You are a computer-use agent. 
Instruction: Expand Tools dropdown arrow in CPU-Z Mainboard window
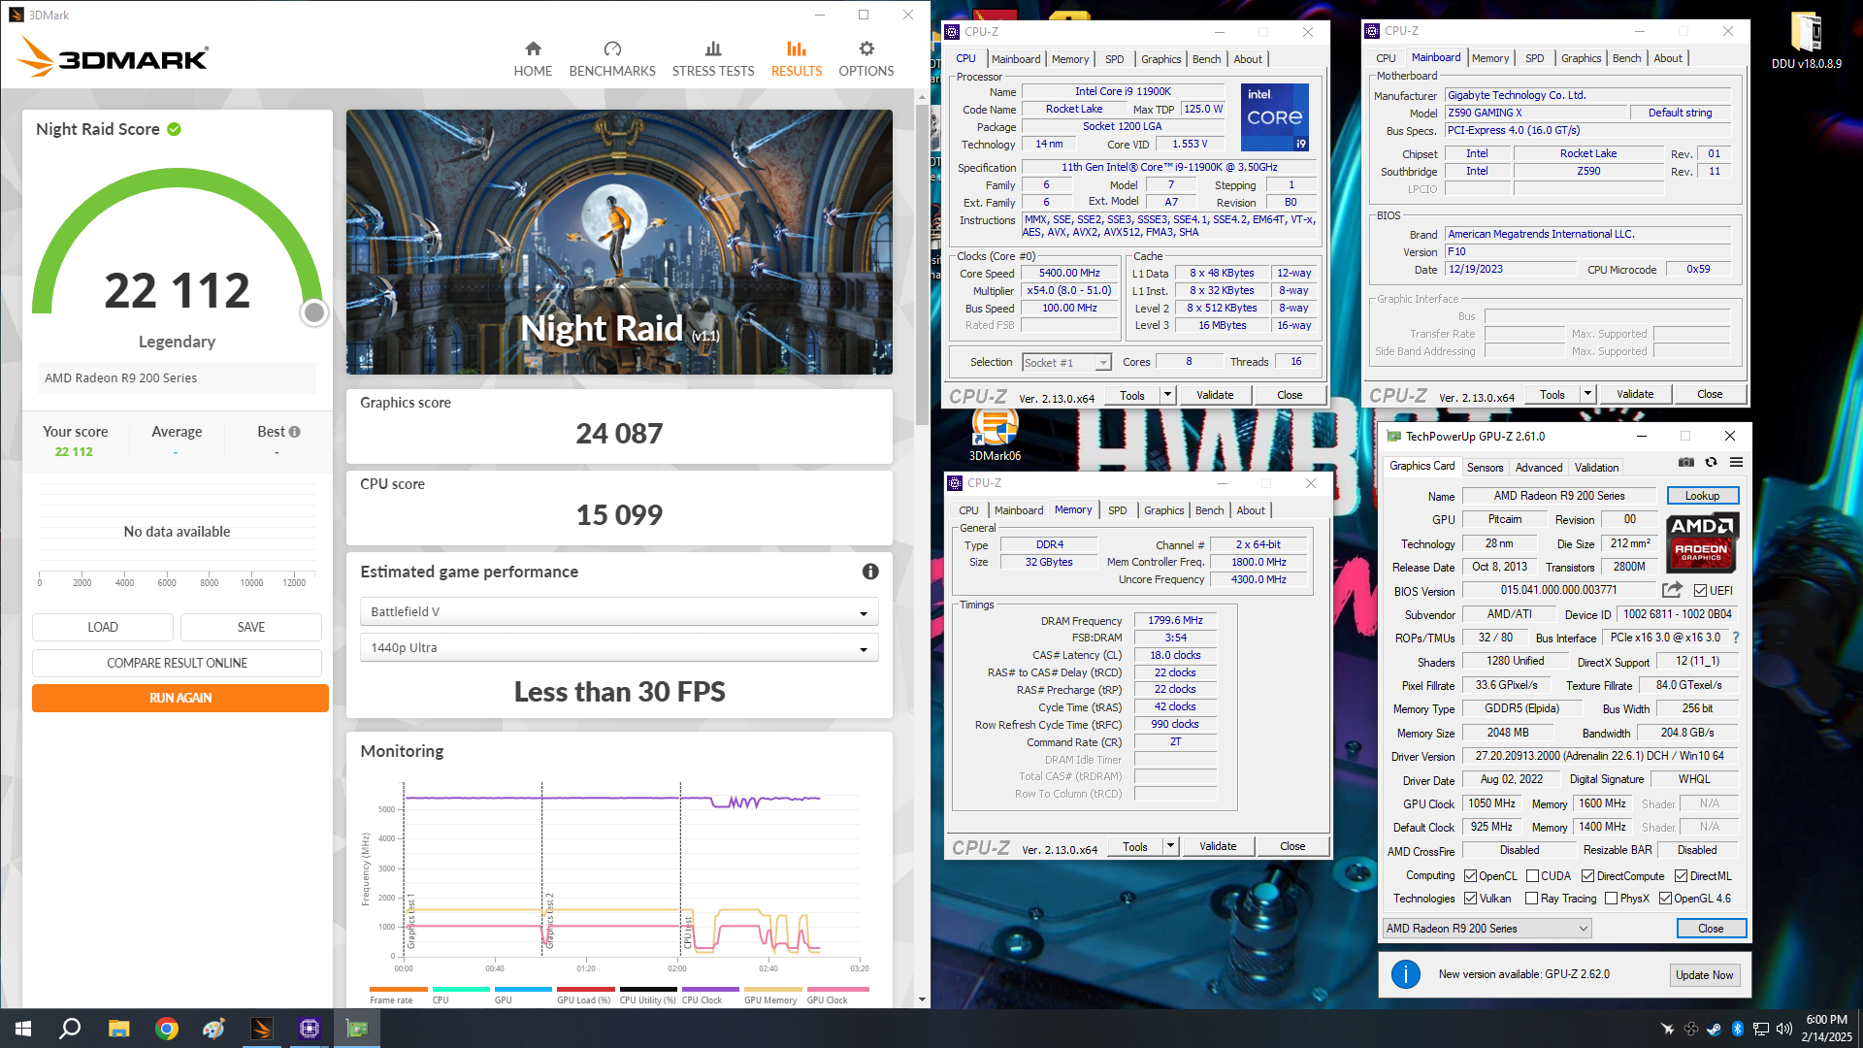tap(1587, 394)
